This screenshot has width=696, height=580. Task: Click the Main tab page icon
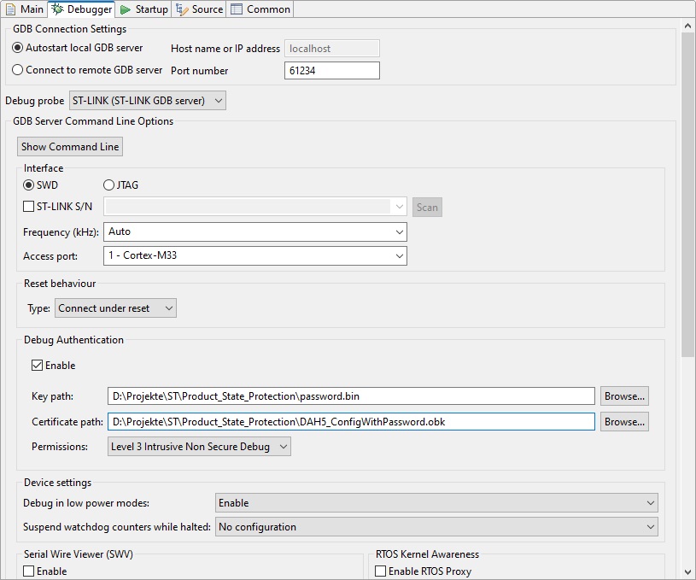(10, 9)
